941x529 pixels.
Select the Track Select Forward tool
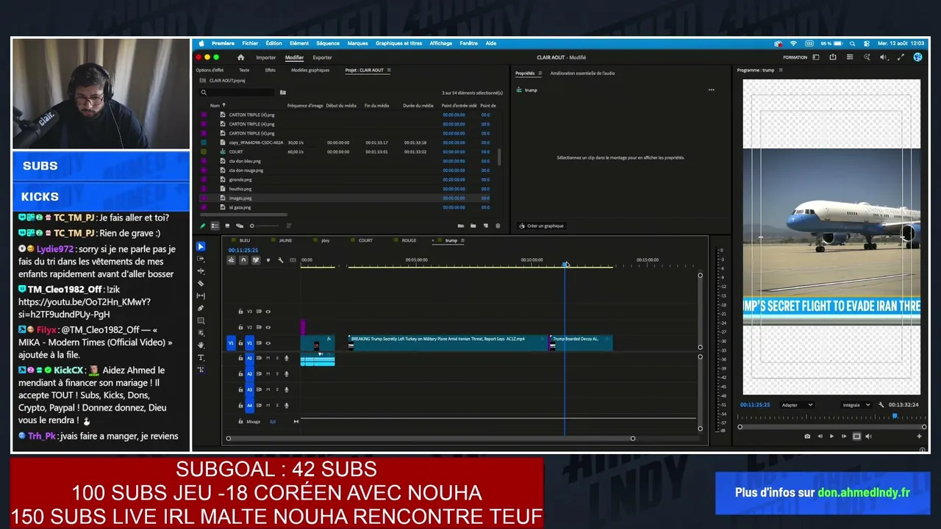pyautogui.click(x=201, y=259)
